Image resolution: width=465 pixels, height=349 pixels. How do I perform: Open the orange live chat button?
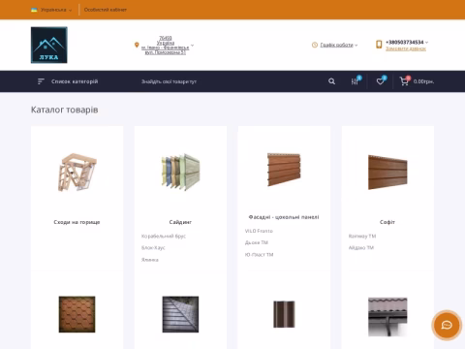point(447,326)
